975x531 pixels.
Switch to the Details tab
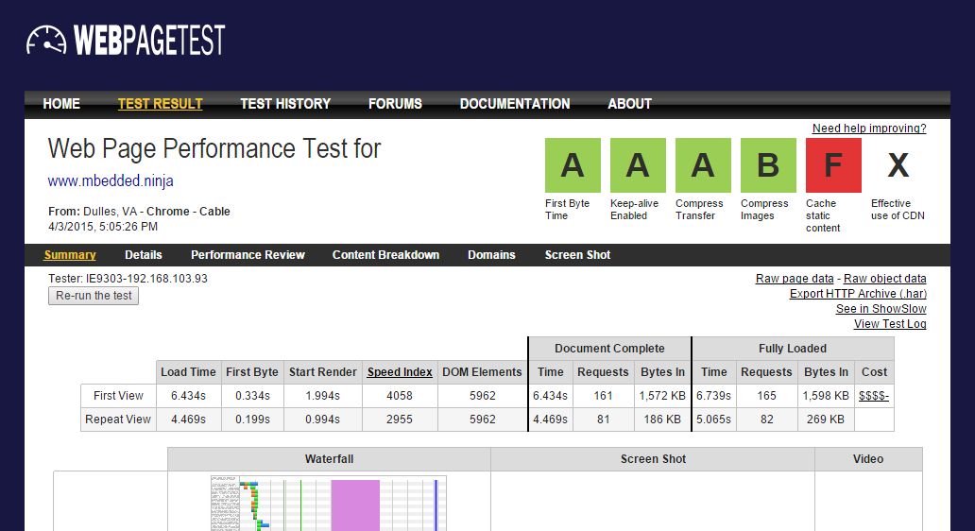coord(144,255)
